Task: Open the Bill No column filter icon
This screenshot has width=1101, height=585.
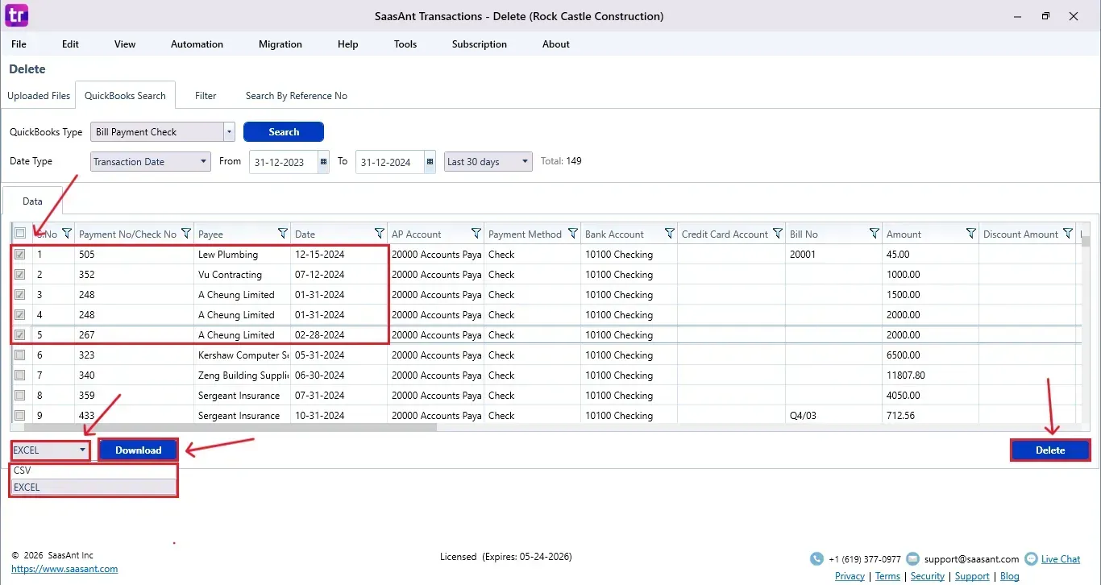Action: point(875,234)
